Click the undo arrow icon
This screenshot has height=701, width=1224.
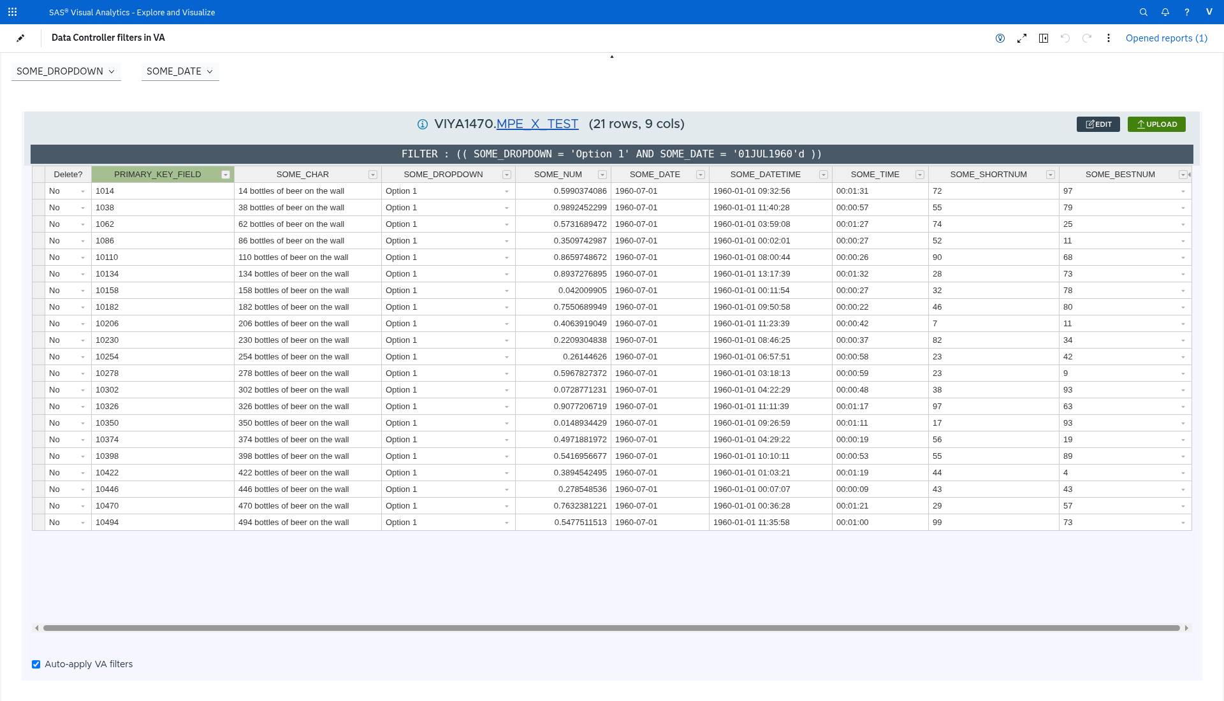(x=1065, y=38)
